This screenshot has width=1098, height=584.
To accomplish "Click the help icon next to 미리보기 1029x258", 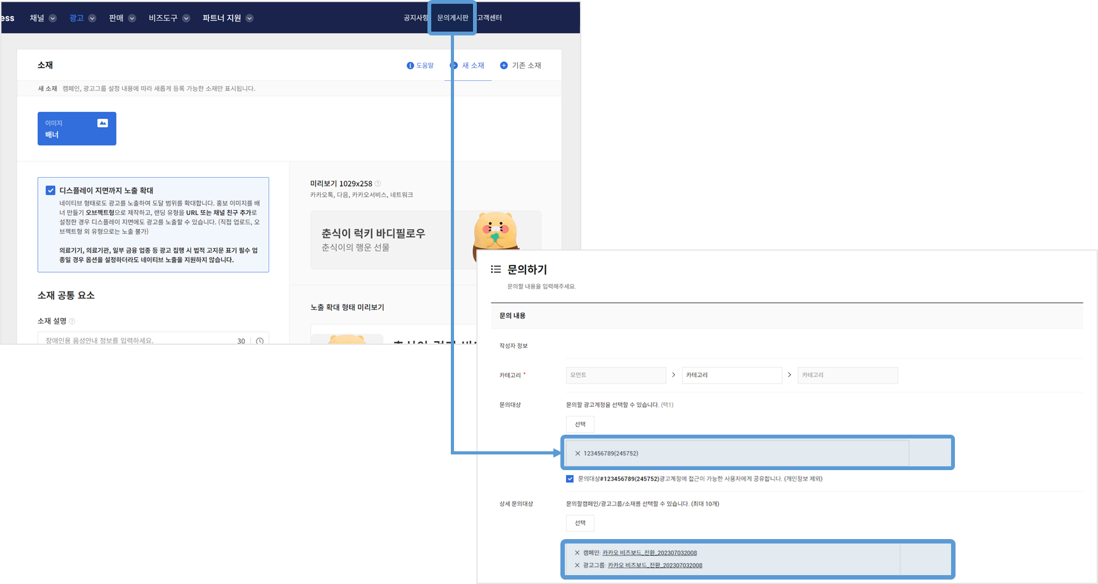I will [378, 184].
